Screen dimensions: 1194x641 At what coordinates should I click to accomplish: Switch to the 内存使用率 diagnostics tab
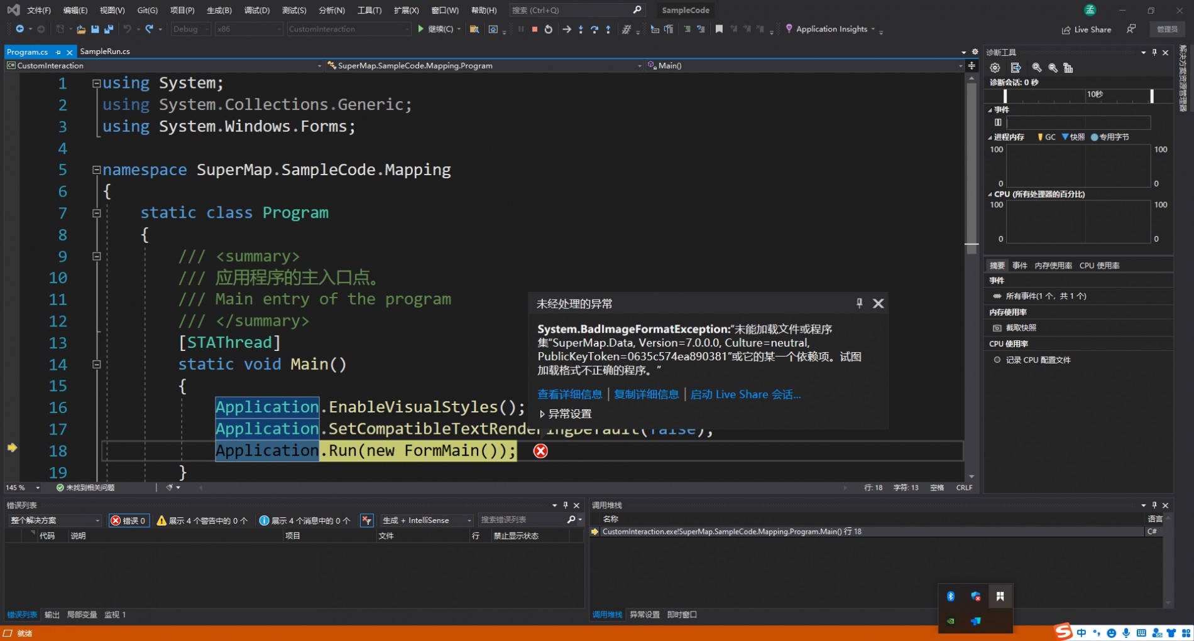tap(1053, 266)
